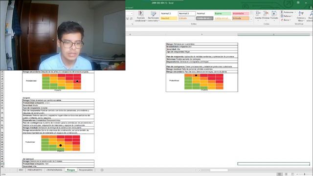Apply the Normal 2 cell style
The image size is (313, 176).
point(169,13)
